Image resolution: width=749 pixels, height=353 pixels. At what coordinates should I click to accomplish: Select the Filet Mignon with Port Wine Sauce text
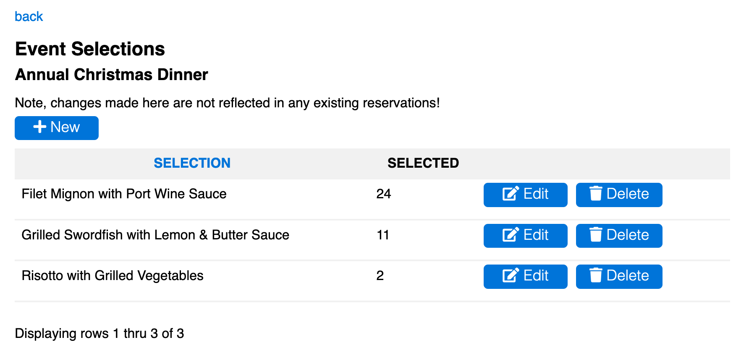[x=124, y=194]
